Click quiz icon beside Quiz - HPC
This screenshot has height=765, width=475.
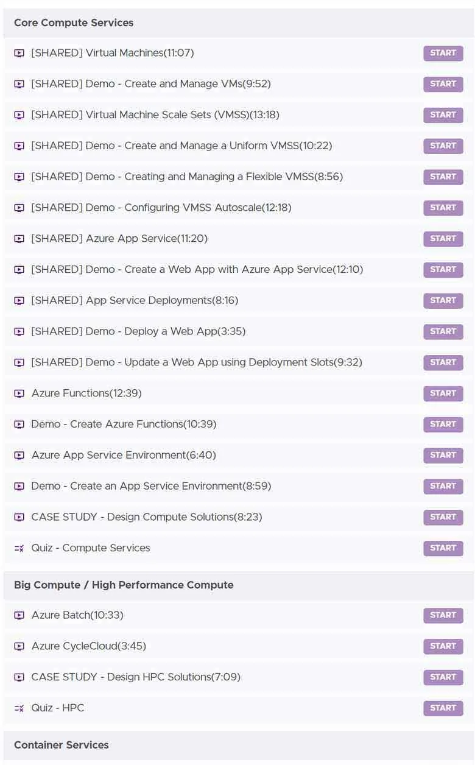point(19,708)
